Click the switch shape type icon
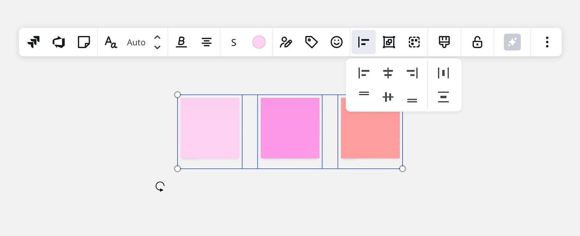This screenshot has width=580, height=236. pyautogui.click(x=58, y=42)
